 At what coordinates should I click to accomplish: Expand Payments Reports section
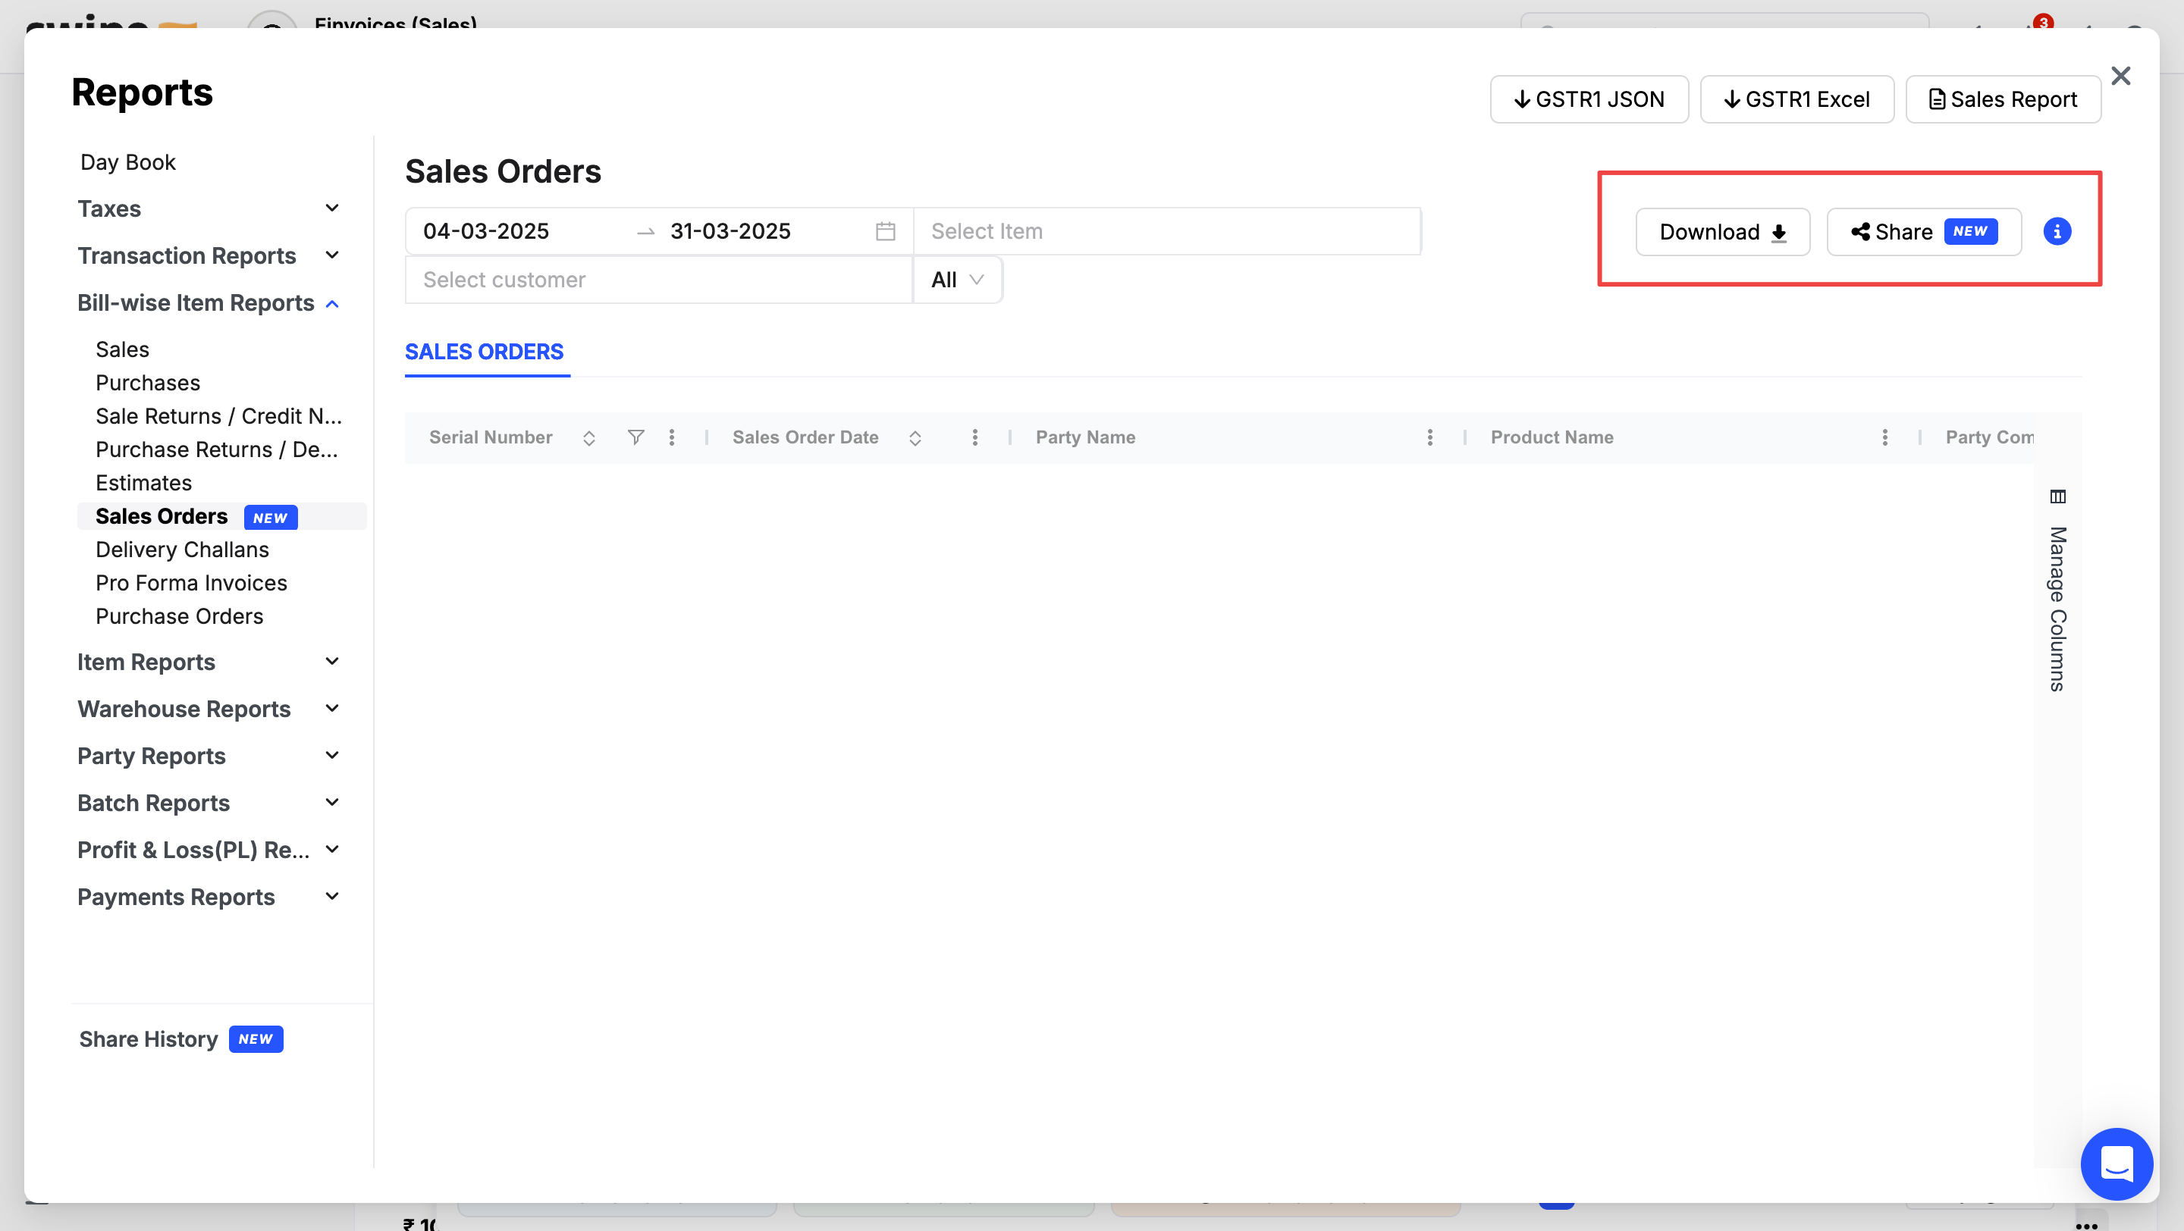[209, 897]
